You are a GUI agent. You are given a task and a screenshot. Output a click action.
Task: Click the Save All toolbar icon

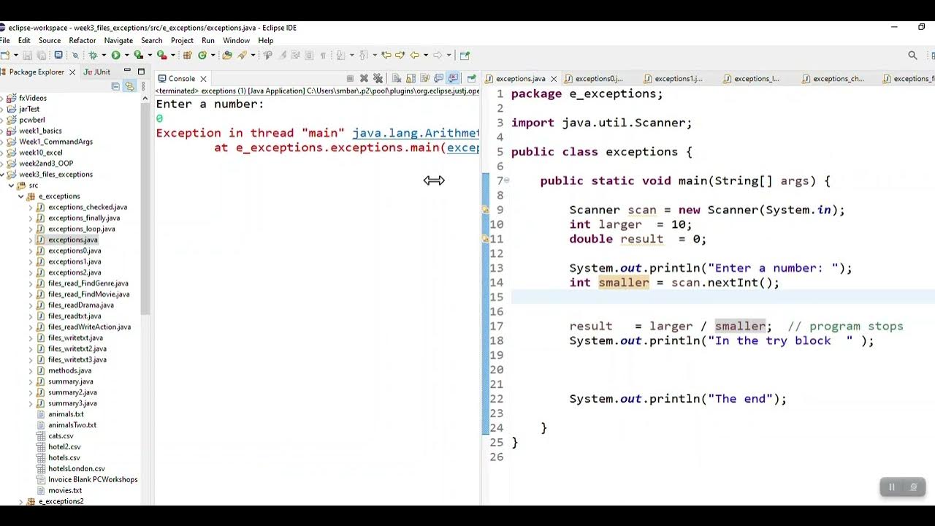(42, 55)
